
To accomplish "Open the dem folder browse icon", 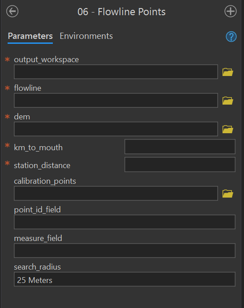I will (228, 129).
